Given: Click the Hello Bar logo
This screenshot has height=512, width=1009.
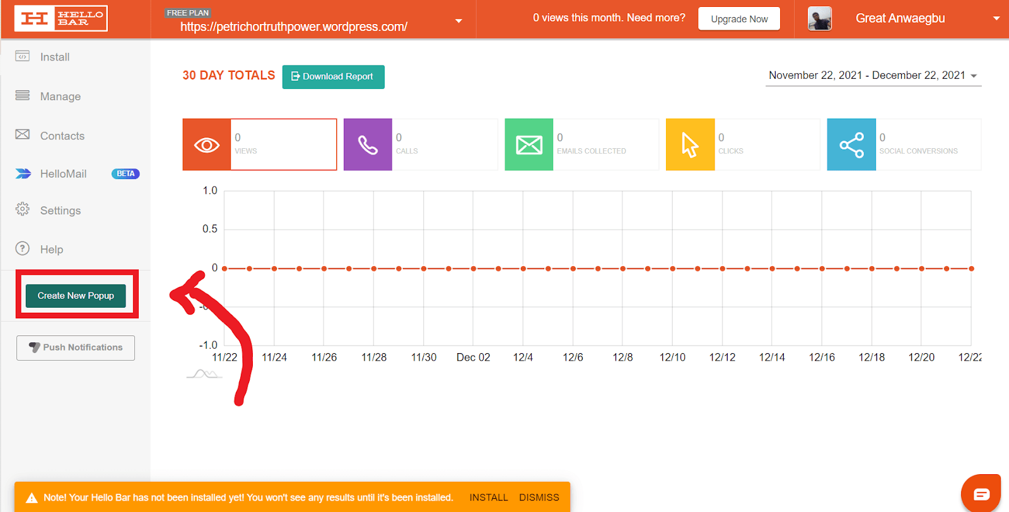Looking at the screenshot, I should pos(61,18).
